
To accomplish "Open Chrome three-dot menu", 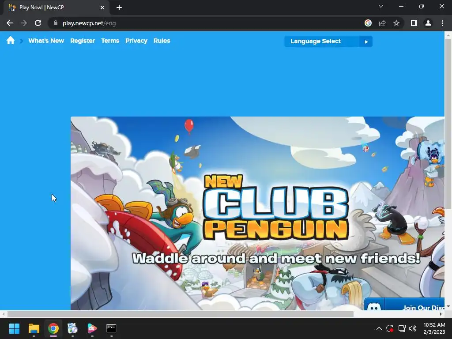I will coord(442,23).
